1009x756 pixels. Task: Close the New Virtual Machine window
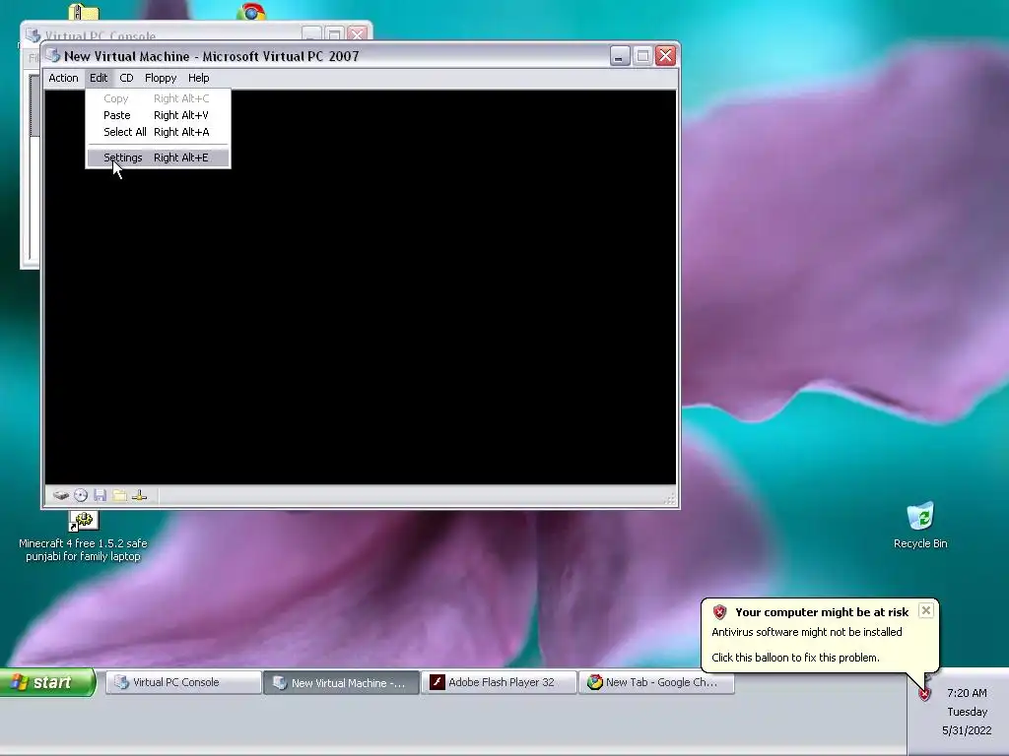click(x=665, y=56)
